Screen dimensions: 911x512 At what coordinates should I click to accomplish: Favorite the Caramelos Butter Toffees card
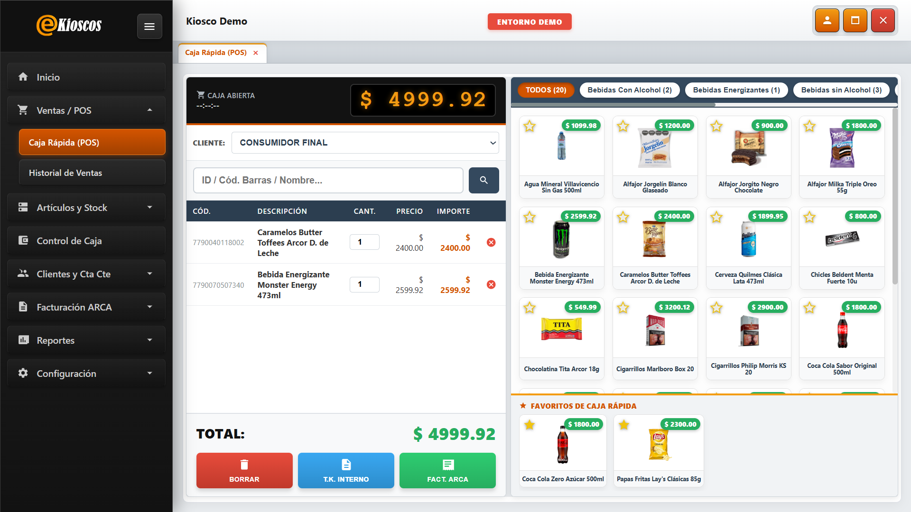tap(623, 217)
